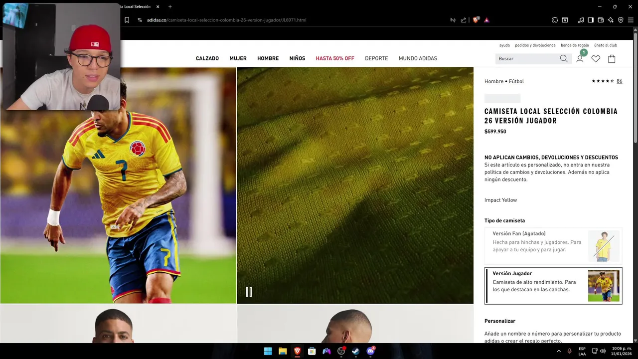Select Versión Jugador shirt type
This screenshot has width=638, height=359.
[553, 286]
